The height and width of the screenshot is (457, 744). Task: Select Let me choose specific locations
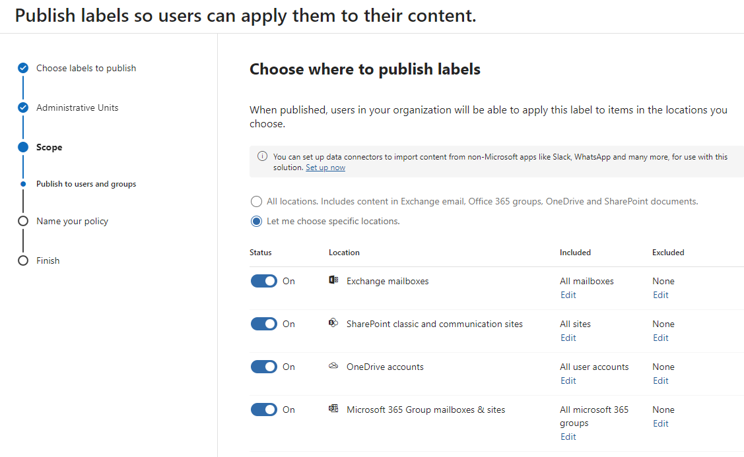pos(256,222)
